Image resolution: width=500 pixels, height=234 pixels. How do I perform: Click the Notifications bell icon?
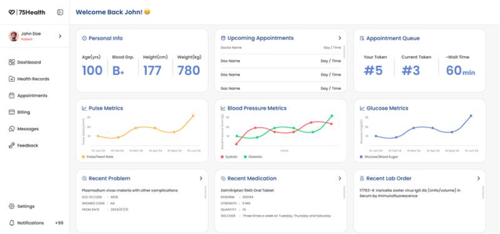coord(12,223)
